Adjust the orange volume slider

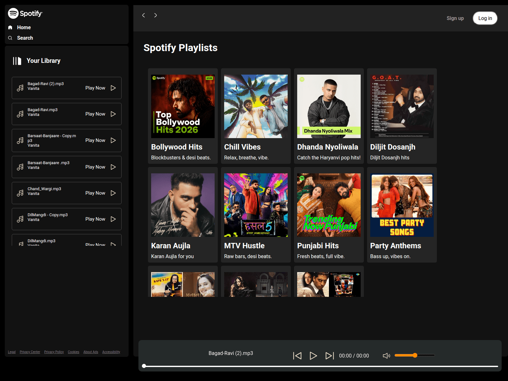click(x=415, y=355)
